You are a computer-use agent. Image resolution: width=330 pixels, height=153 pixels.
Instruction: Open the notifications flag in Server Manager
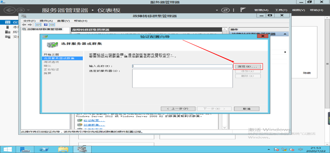click(243, 10)
